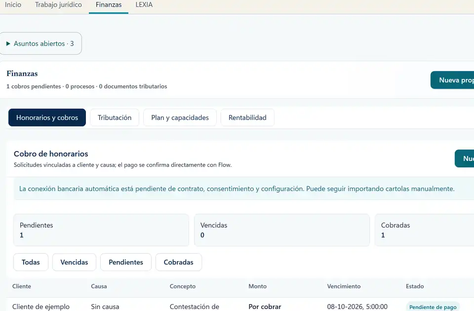This screenshot has height=311, width=474.
Task: Click the Sin causa cell
Action: 105,307
